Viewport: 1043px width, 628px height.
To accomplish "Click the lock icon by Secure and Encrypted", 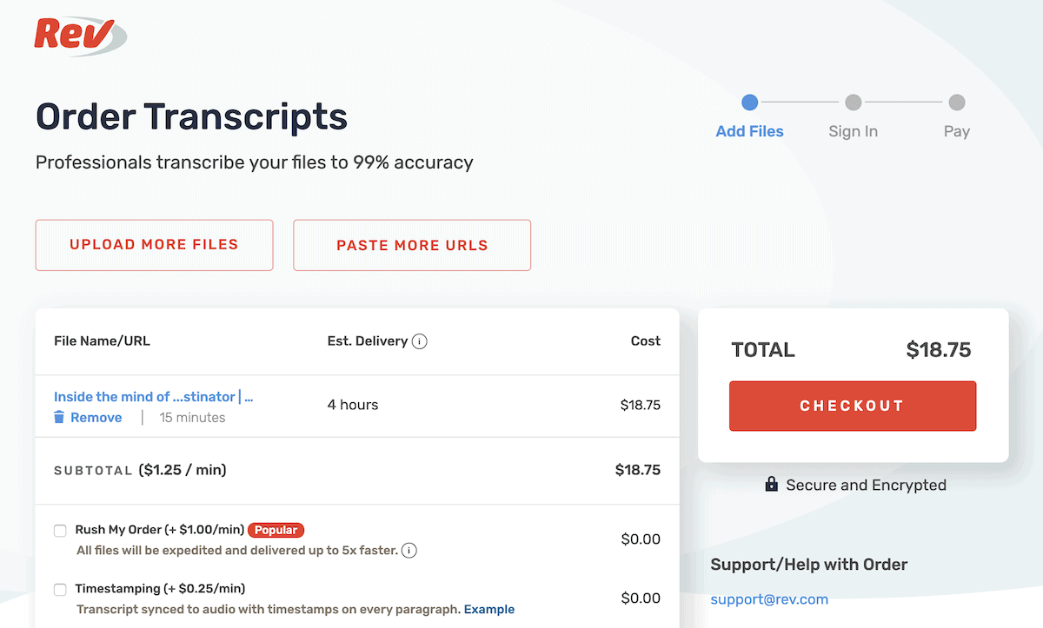I will pyautogui.click(x=771, y=485).
